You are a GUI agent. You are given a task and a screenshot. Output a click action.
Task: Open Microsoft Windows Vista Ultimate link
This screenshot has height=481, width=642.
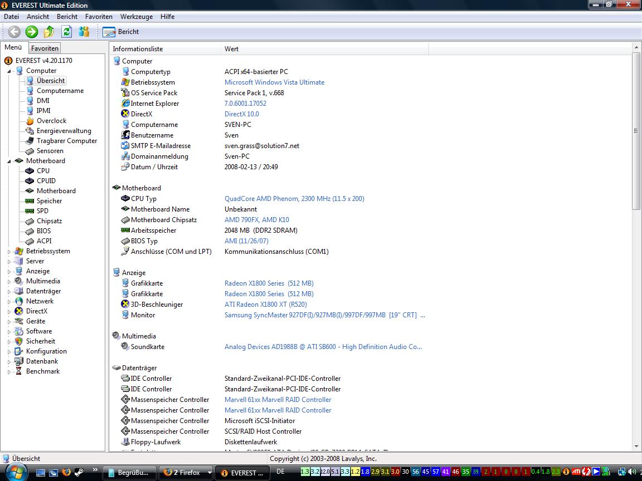[x=274, y=82]
